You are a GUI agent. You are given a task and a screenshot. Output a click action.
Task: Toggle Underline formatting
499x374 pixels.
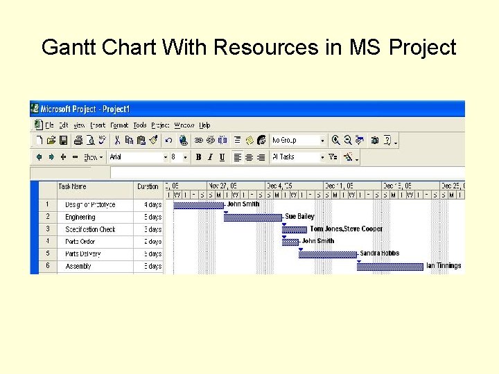point(222,157)
